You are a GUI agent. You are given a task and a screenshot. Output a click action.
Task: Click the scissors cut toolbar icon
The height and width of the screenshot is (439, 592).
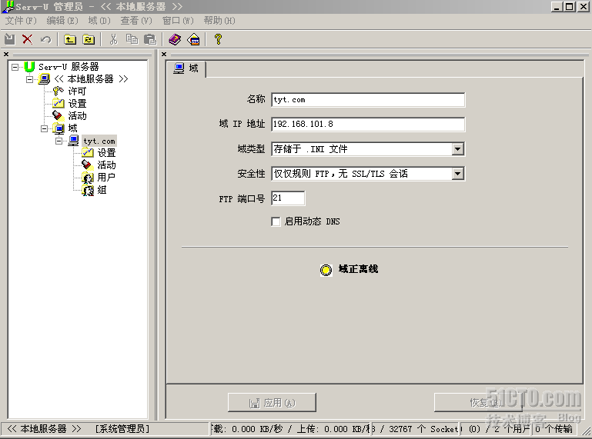(x=114, y=39)
